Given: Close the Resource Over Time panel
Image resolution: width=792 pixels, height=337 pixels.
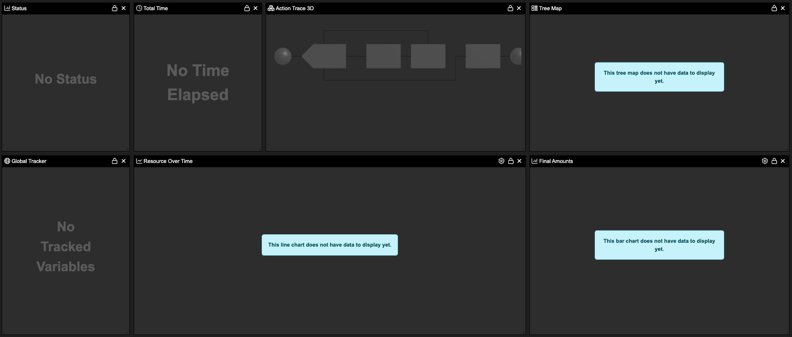Looking at the screenshot, I should point(519,161).
